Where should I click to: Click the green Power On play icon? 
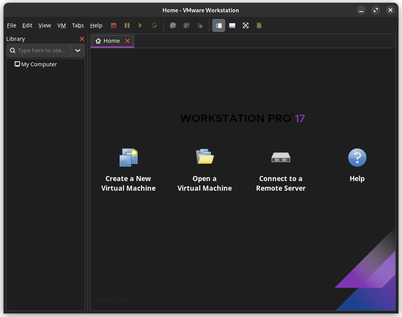coord(140,25)
